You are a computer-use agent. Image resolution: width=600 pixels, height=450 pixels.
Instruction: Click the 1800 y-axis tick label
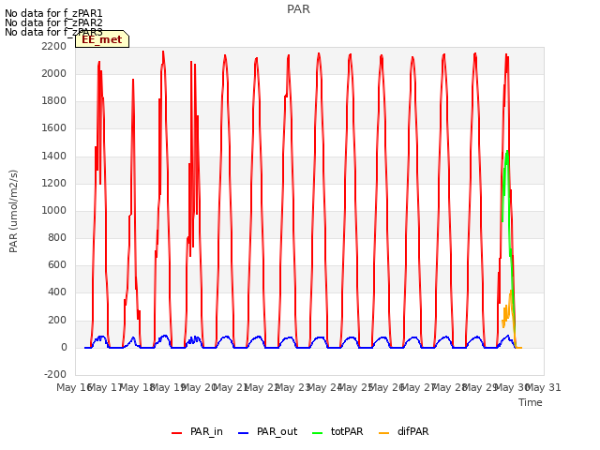pos(54,101)
